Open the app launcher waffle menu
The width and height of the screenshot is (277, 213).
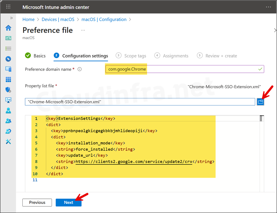(x=8, y=7)
